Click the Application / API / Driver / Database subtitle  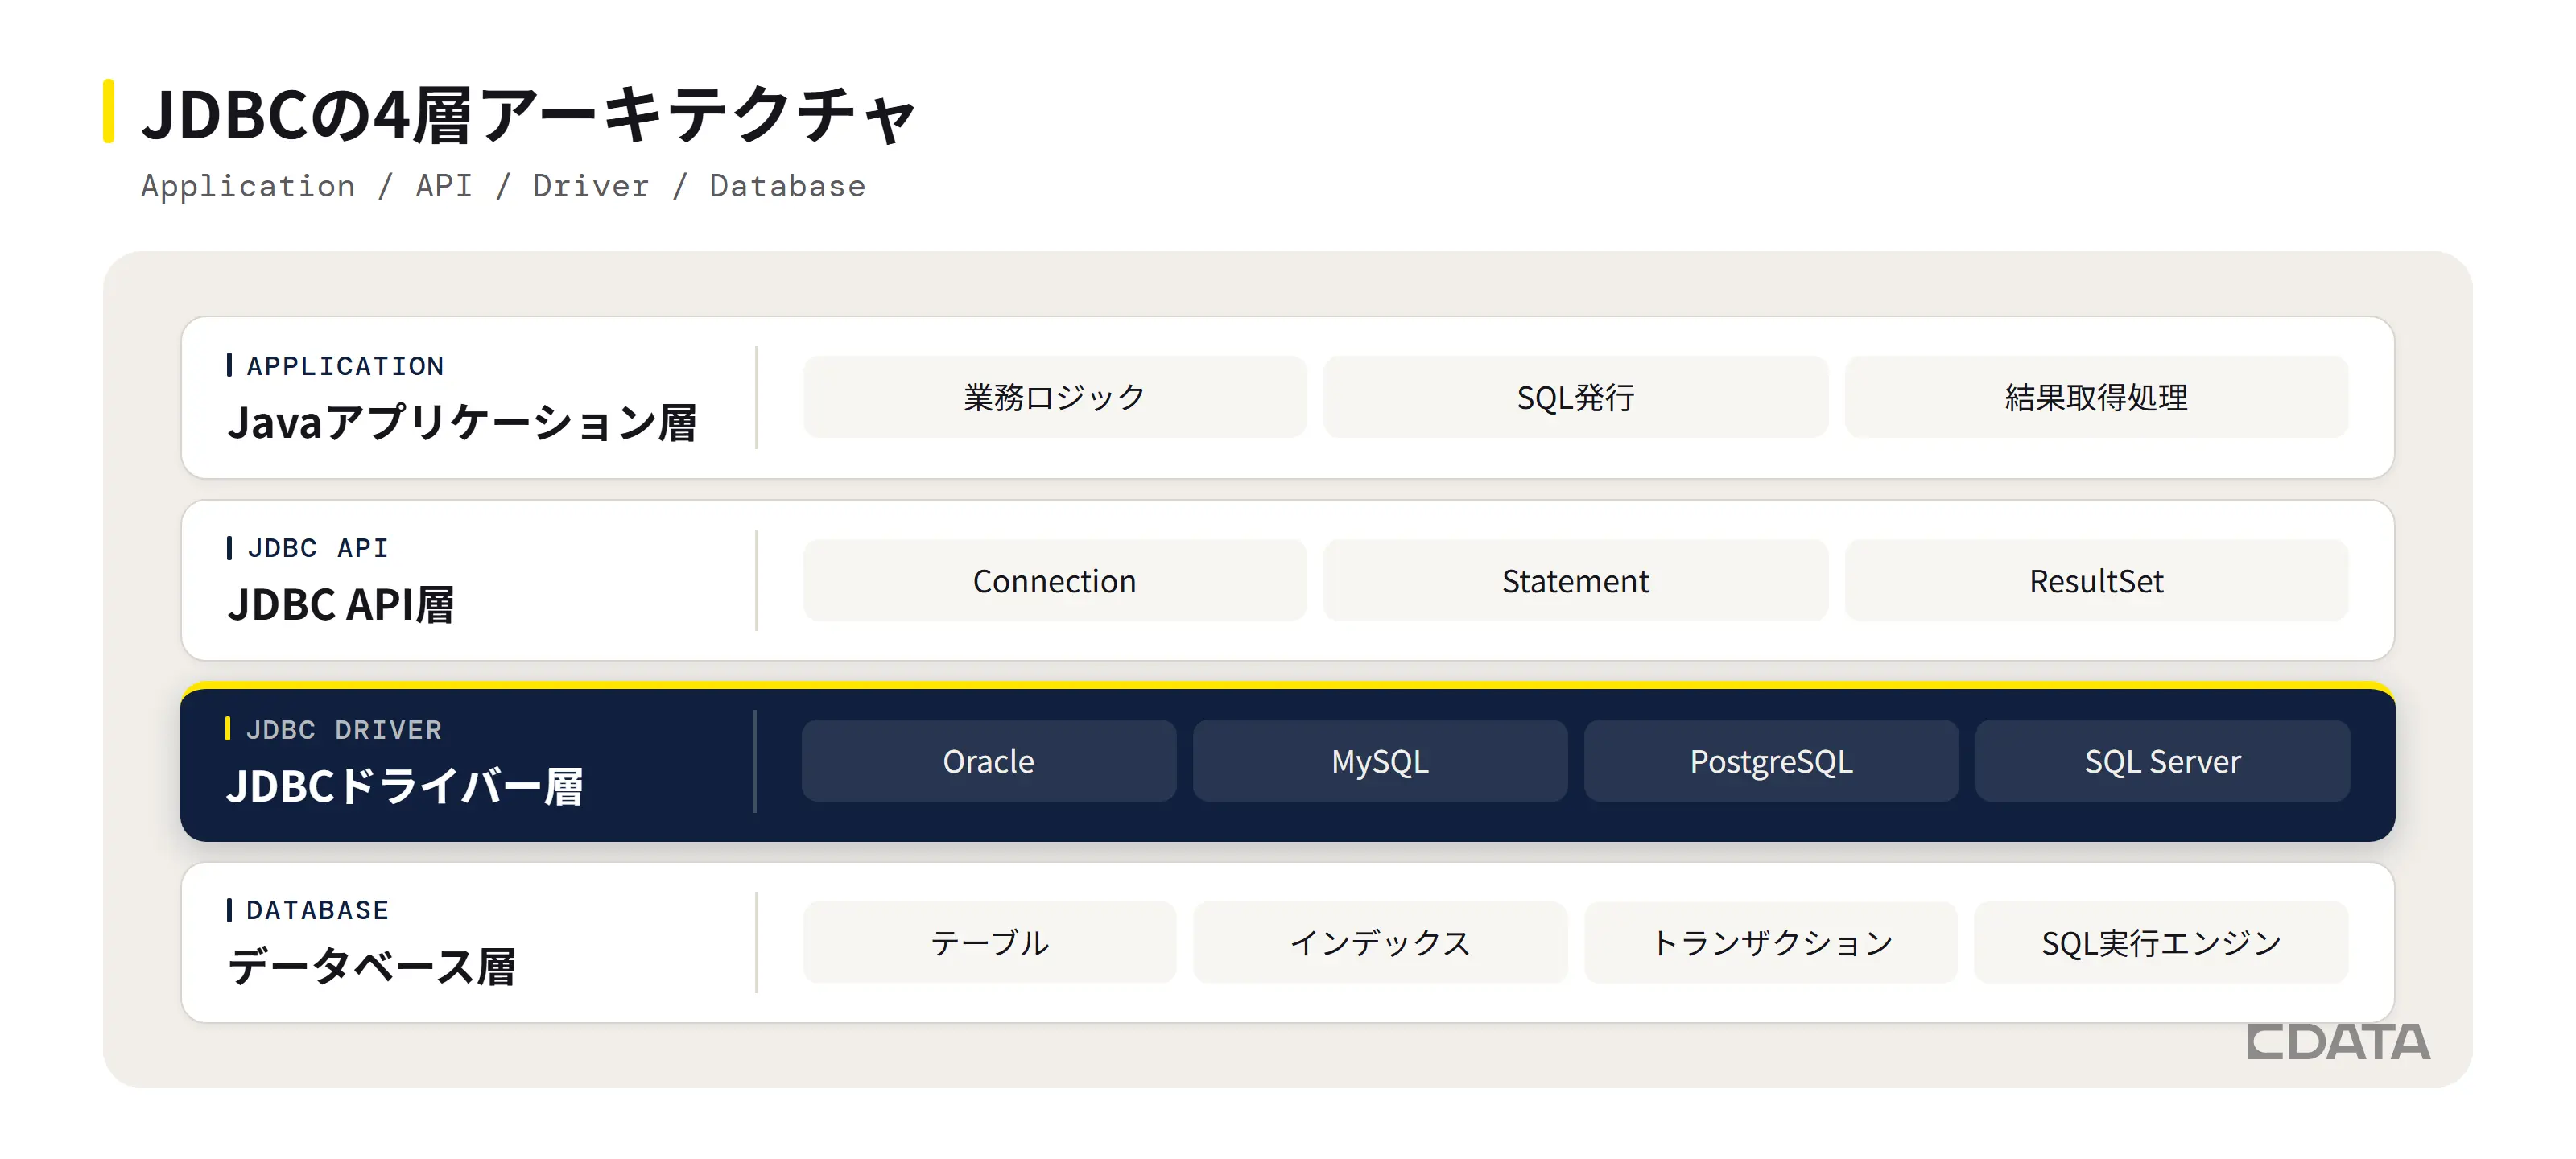click(503, 186)
